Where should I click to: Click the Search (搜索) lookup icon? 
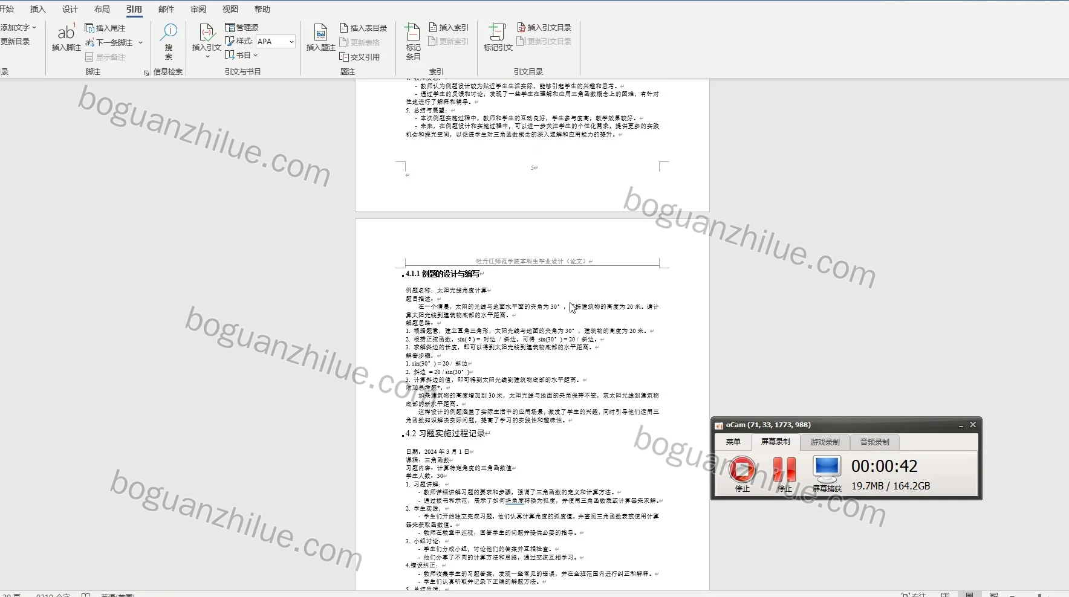point(169,41)
